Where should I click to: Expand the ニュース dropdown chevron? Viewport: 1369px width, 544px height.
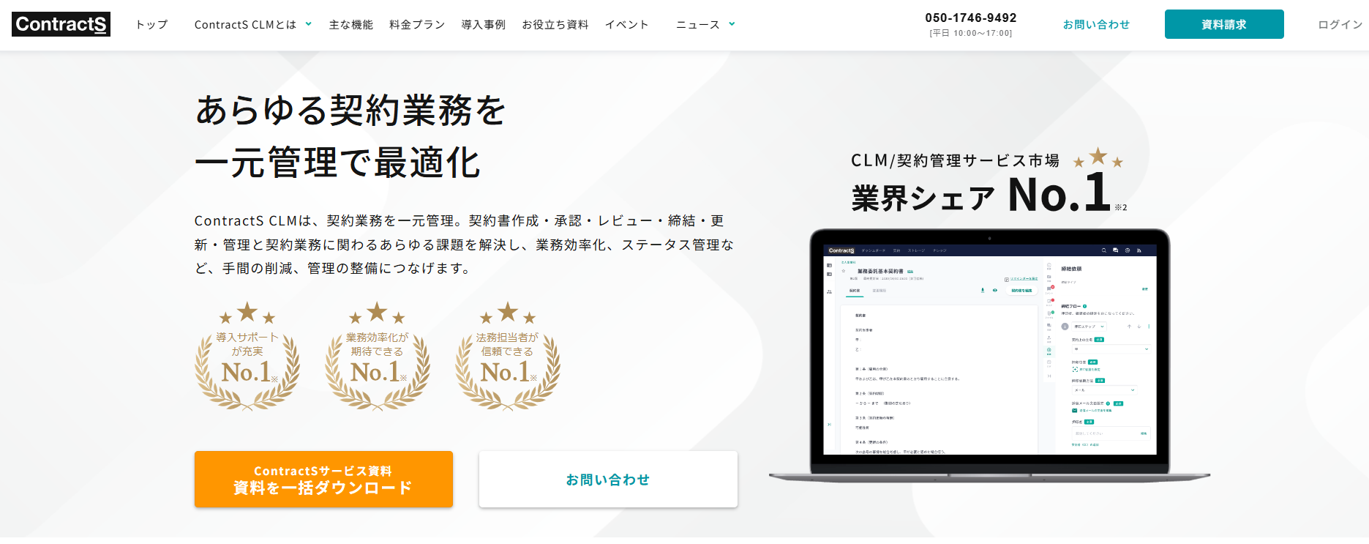coord(732,24)
